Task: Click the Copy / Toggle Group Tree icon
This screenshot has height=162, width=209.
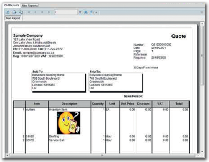Action: [21, 12]
